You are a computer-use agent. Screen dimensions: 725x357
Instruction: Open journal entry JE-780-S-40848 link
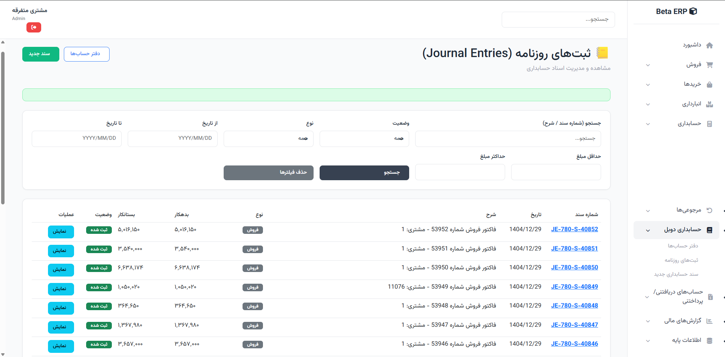[x=574, y=306]
